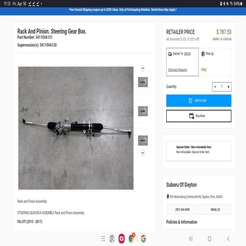The height and width of the screenshot is (246, 246).
Task: Tap the Android recent apps button
Action: (191, 239)
